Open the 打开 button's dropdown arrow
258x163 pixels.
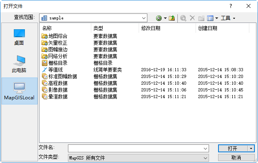point(251,148)
